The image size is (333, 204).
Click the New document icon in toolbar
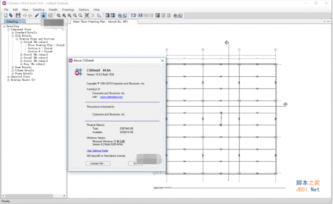tap(6, 16)
